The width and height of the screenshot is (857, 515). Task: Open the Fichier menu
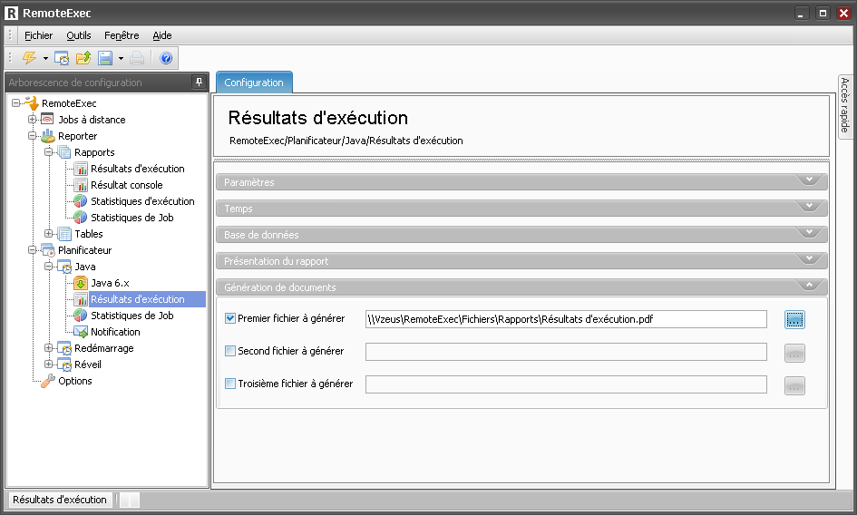[x=38, y=35]
